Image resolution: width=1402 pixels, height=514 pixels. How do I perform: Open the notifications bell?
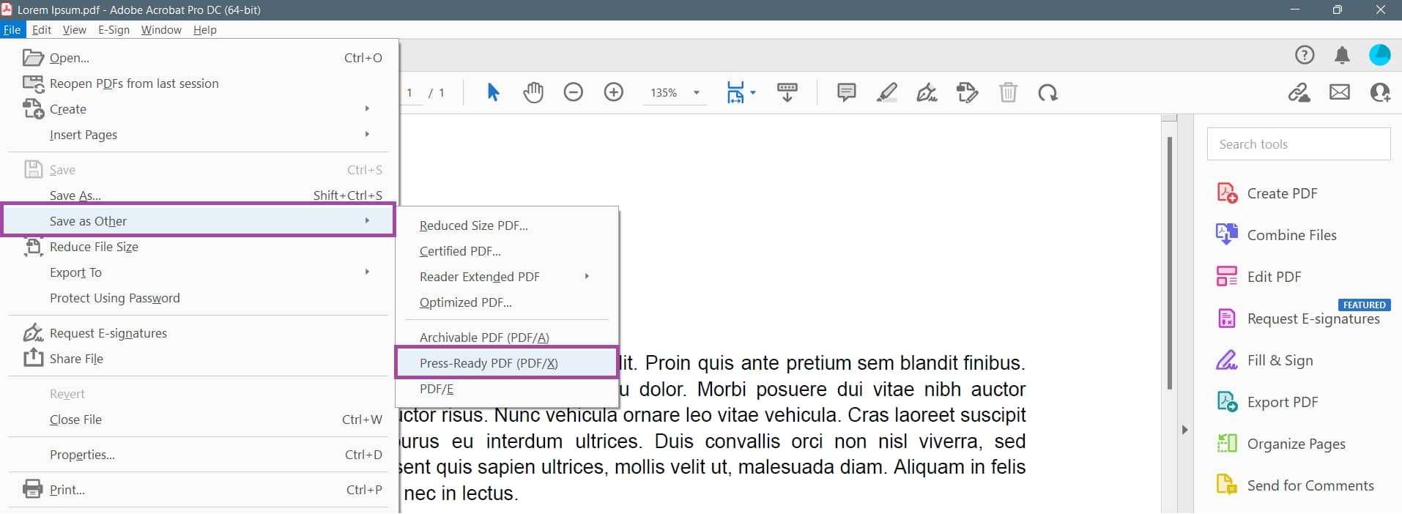point(1342,56)
